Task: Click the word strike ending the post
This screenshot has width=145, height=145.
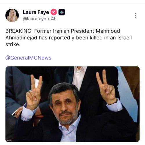Action: coord(12,44)
